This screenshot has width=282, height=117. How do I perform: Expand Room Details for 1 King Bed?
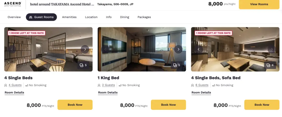click(x=108, y=93)
